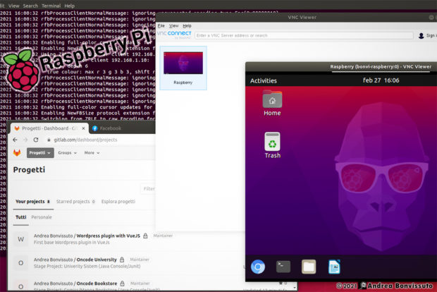Expand the Groups dropdown in the GitLab navbar
Image resolution: width=437 pixels, height=292 pixels.
pyautogui.click(x=67, y=153)
